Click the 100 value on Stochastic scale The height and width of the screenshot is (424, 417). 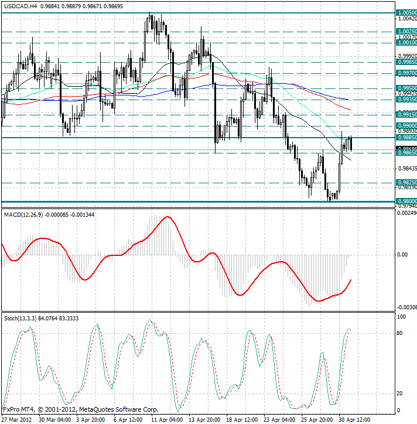tap(401, 317)
